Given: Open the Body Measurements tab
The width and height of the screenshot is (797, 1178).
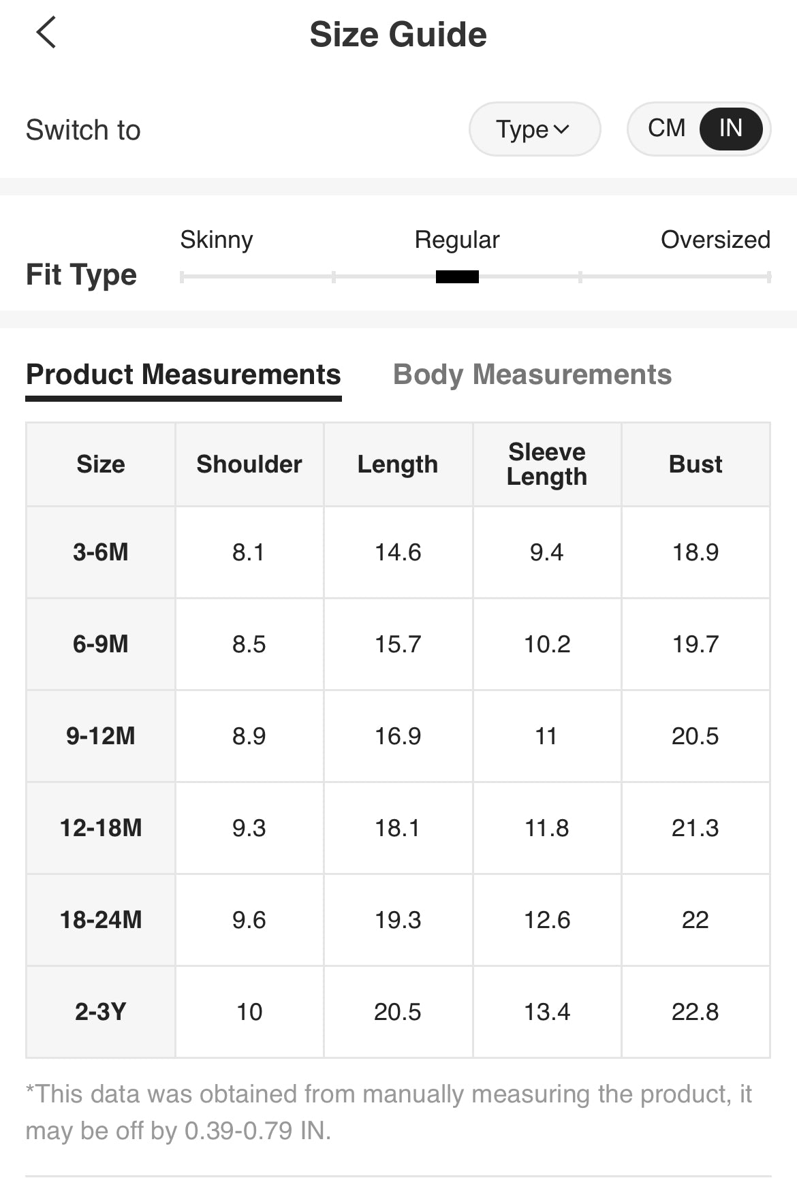Looking at the screenshot, I should [532, 375].
